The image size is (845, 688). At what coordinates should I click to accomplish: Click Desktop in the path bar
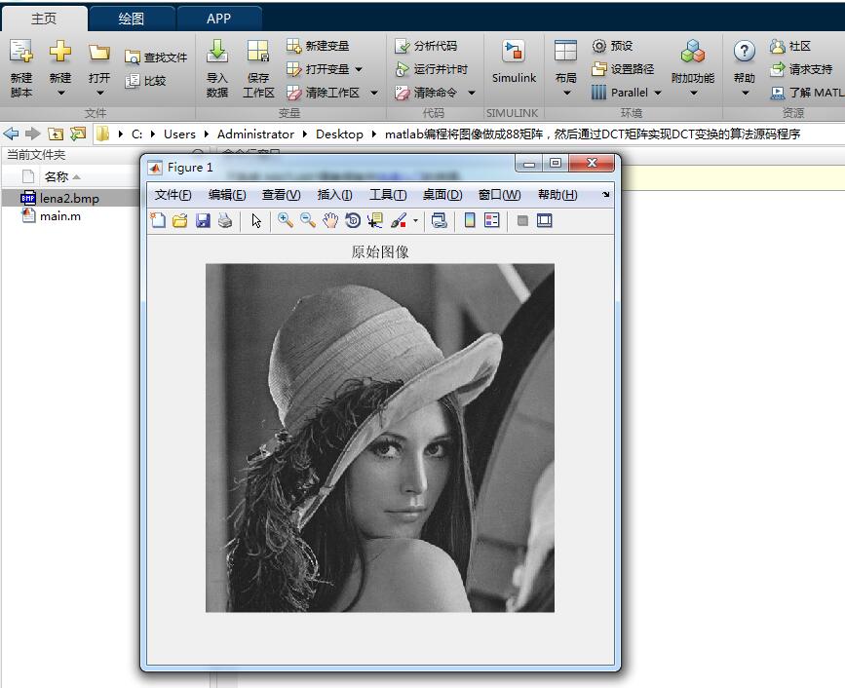click(339, 134)
